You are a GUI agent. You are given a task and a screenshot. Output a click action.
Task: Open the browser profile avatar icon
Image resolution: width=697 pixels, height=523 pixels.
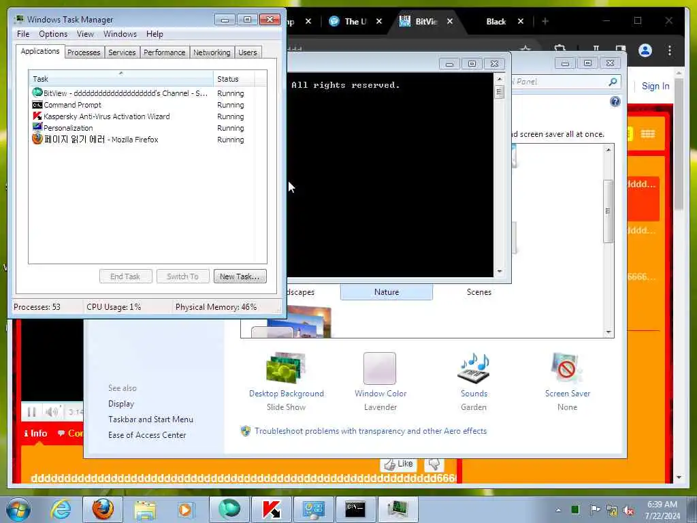click(x=645, y=50)
